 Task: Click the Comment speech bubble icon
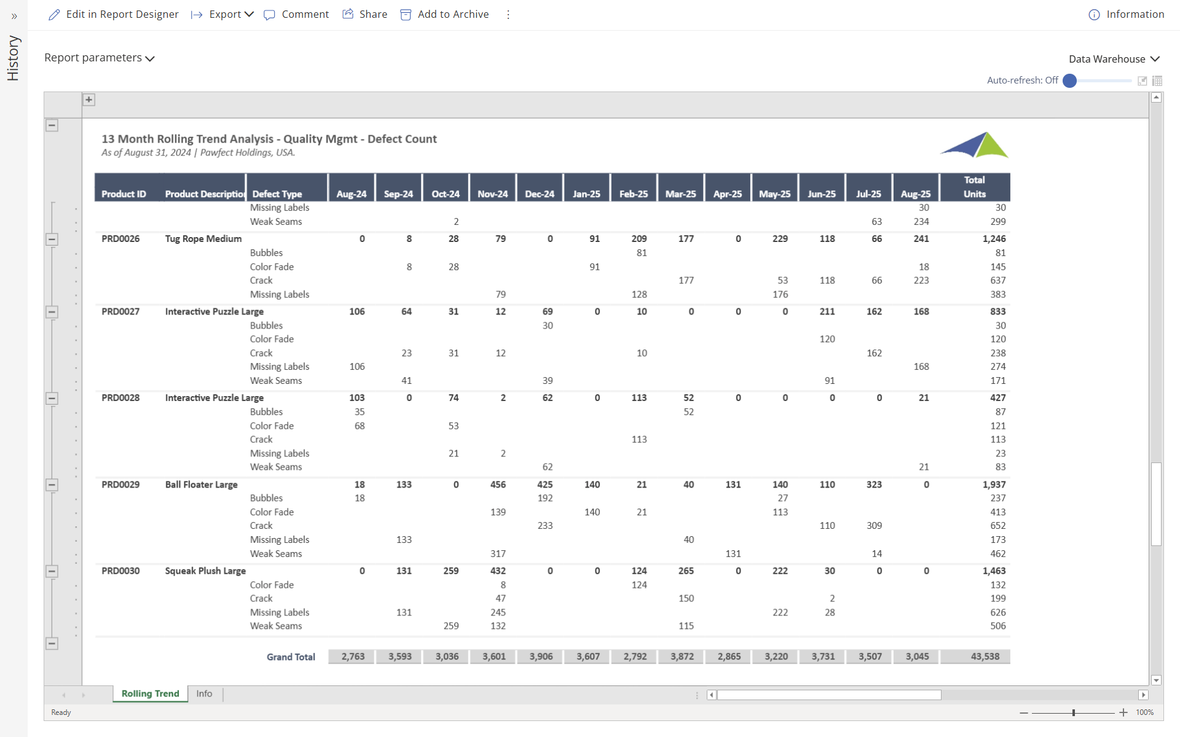(x=269, y=15)
